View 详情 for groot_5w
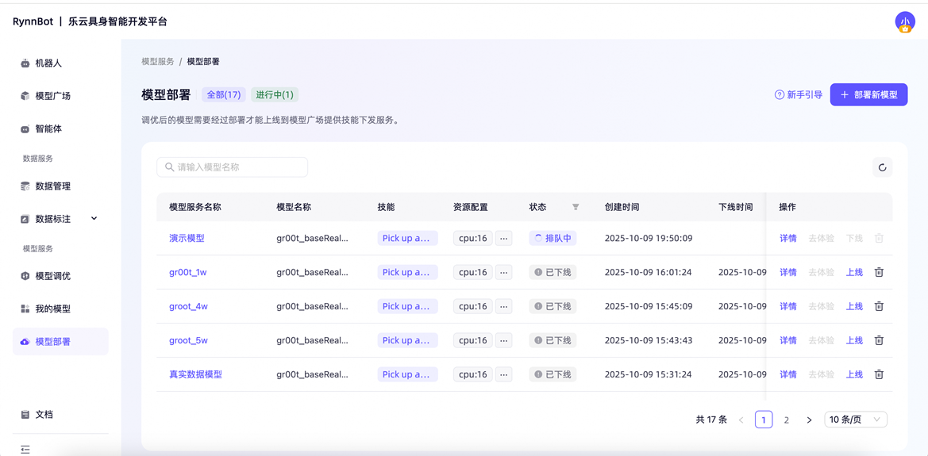 pyautogui.click(x=787, y=340)
